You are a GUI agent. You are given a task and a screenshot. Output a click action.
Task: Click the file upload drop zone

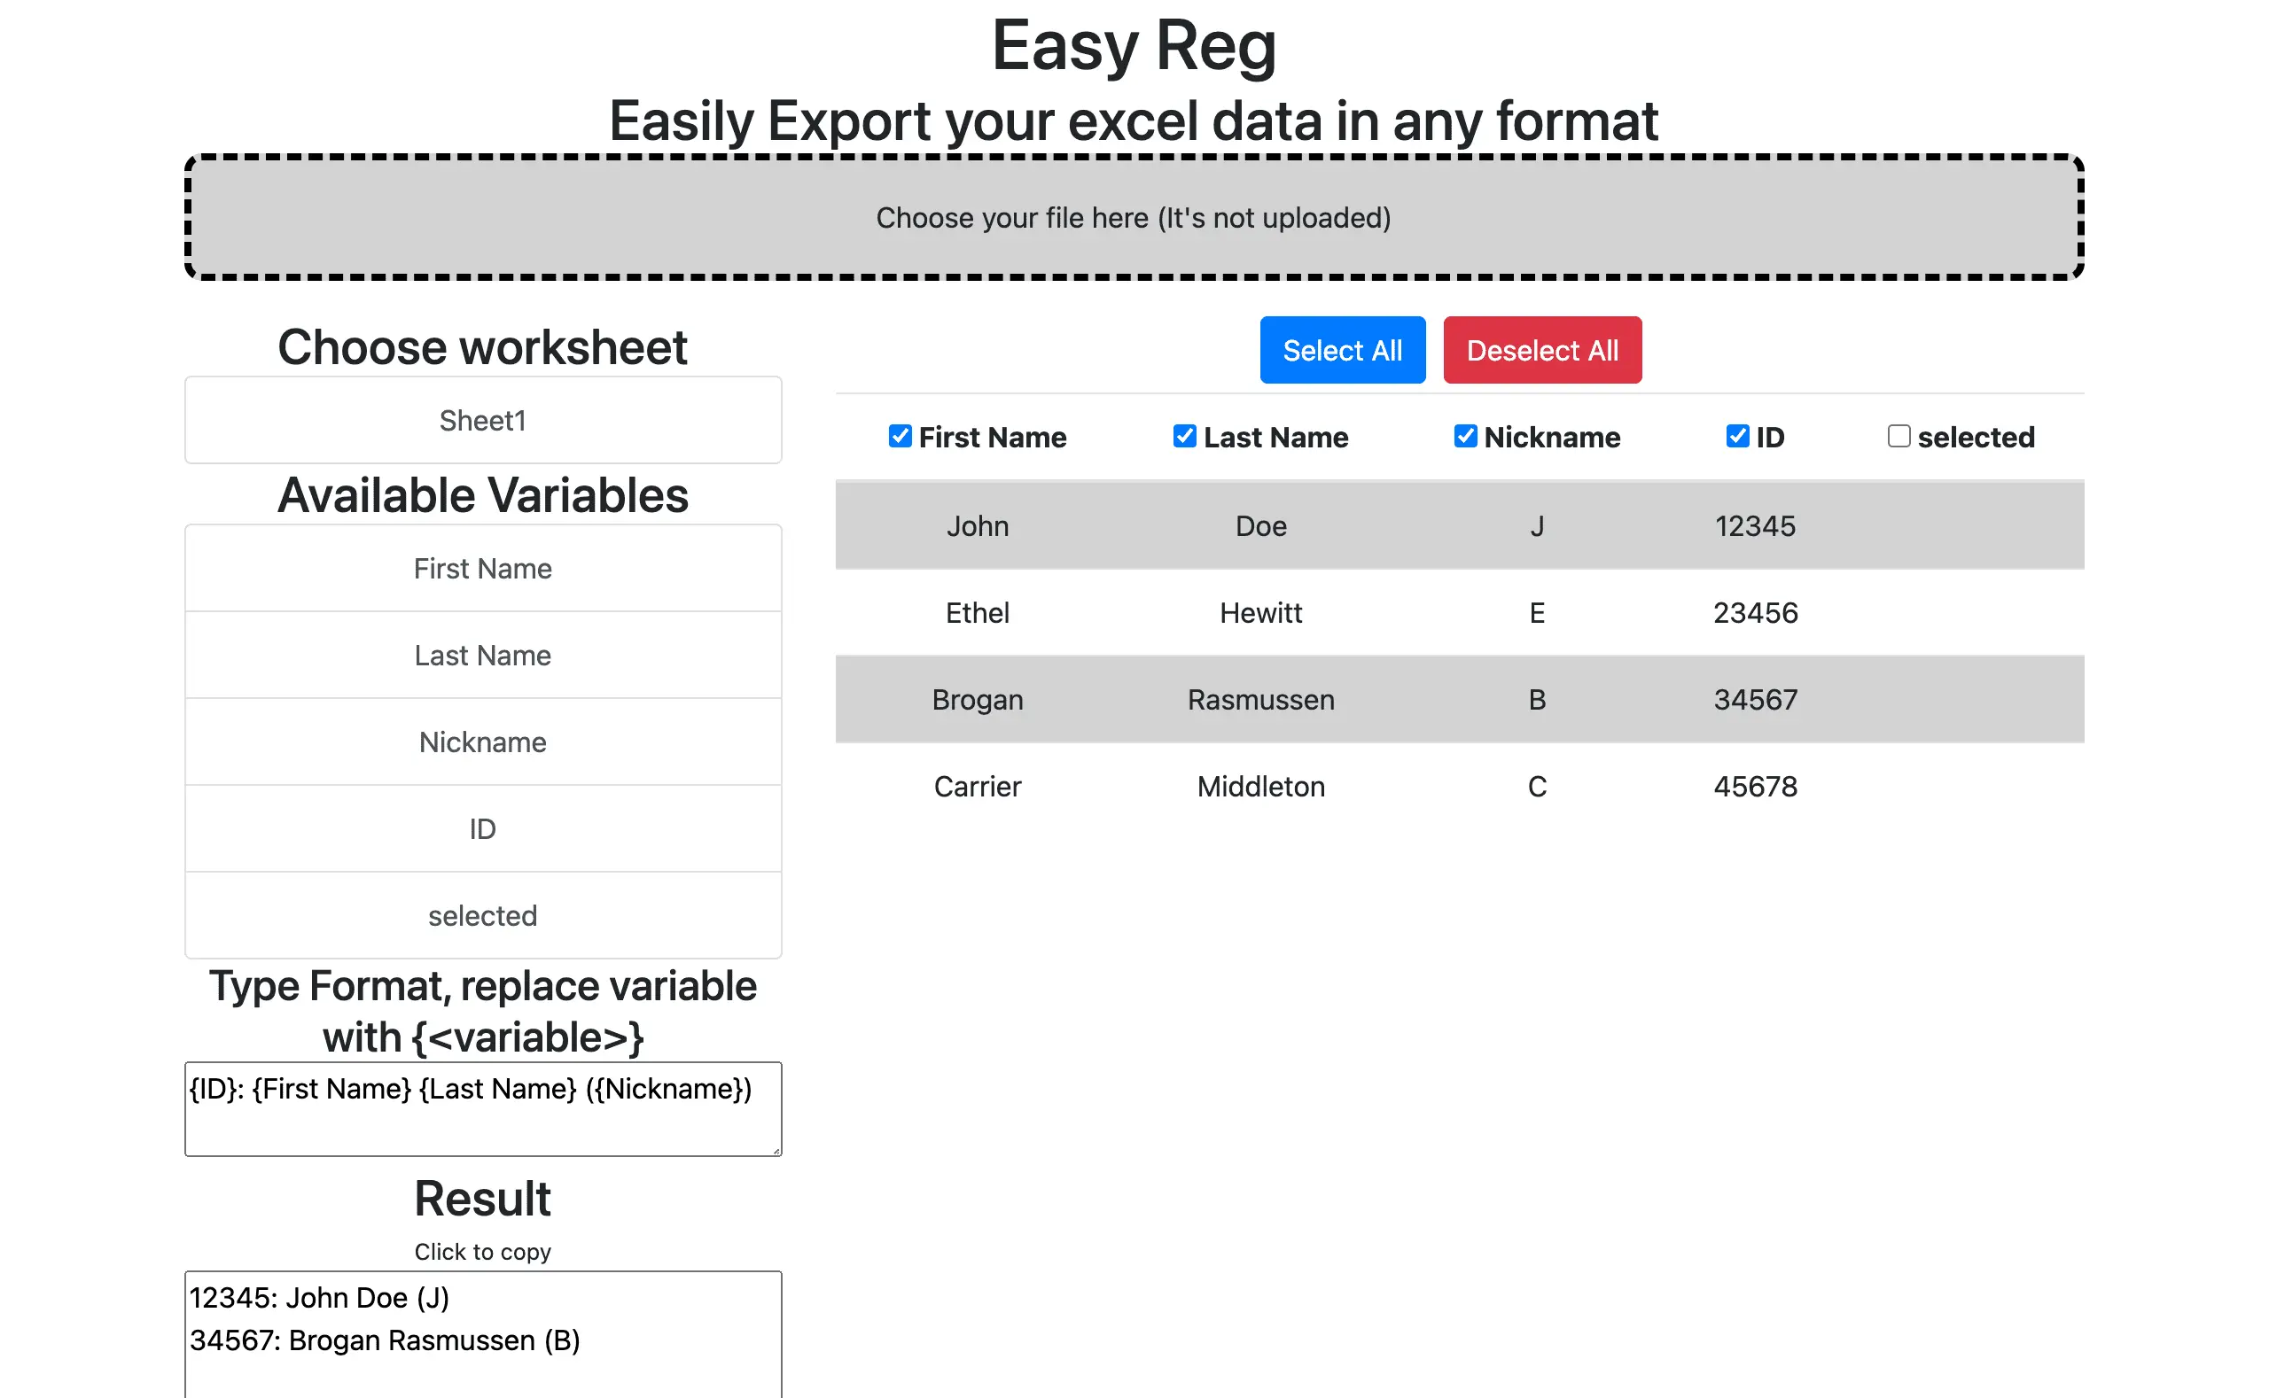click(x=1134, y=217)
